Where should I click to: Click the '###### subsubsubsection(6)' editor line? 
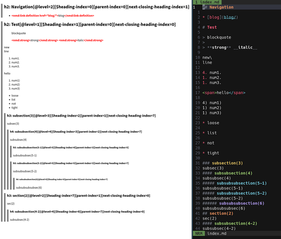pos(234,203)
